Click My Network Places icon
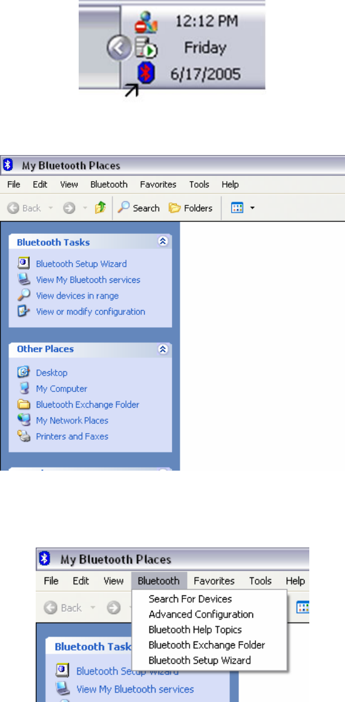345x702 pixels. (24, 420)
